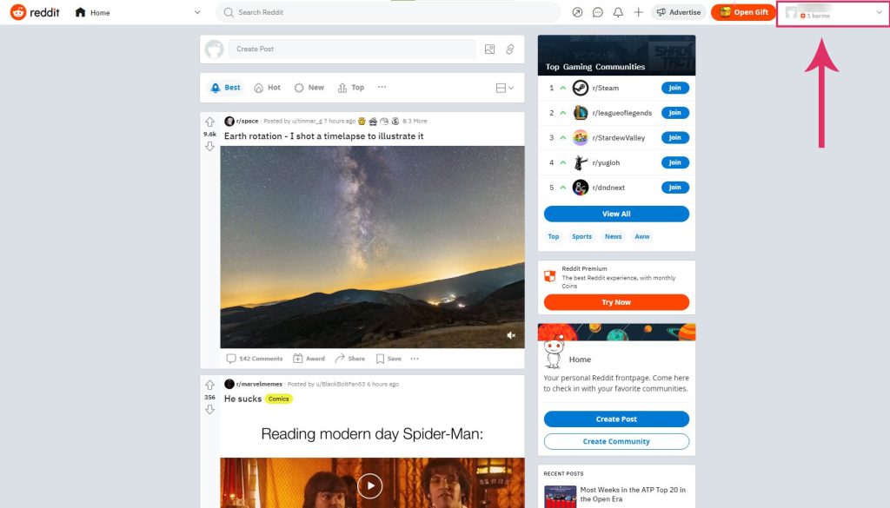Image resolution: width=890 pixels, height=508 pixels.
Task: Join the r/Steam community
Action: 674,88
